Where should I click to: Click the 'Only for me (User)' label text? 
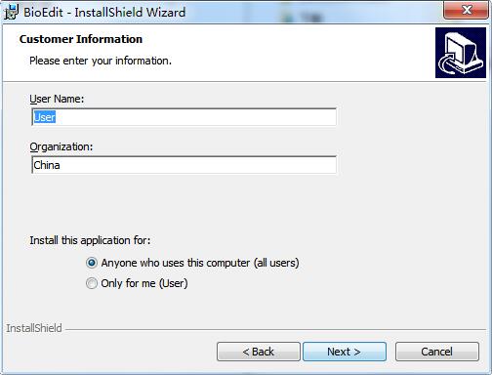144,283
